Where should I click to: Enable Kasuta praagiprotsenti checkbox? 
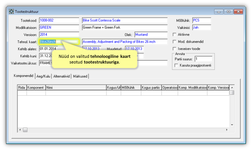click(176, 65)
